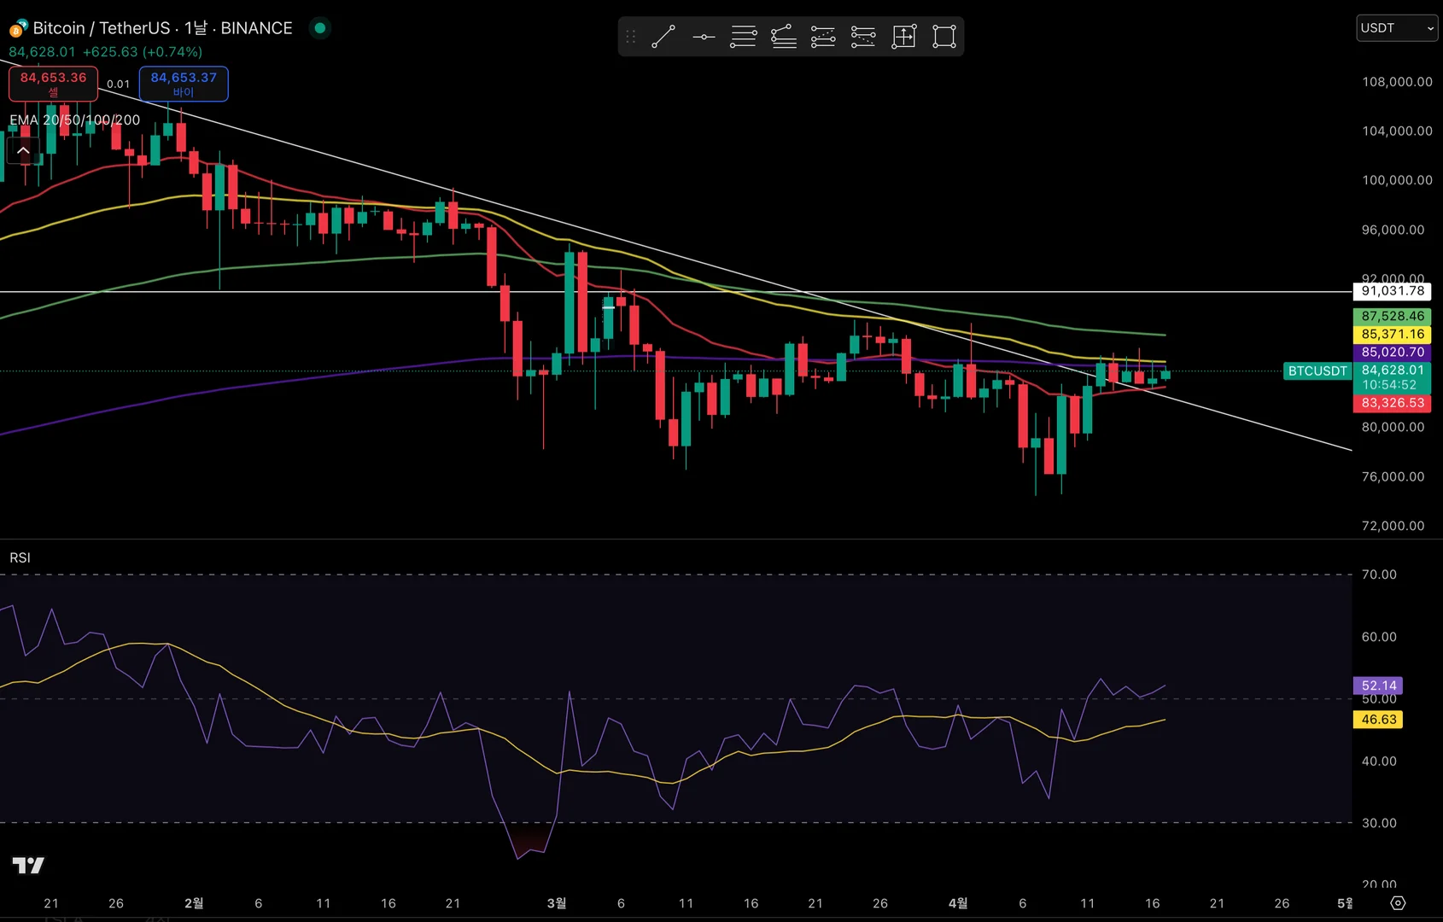This screenshot has height=922, width=1443.
Task: Grab the drawing toolbar drag handle
Action: (x=631, y=37)
